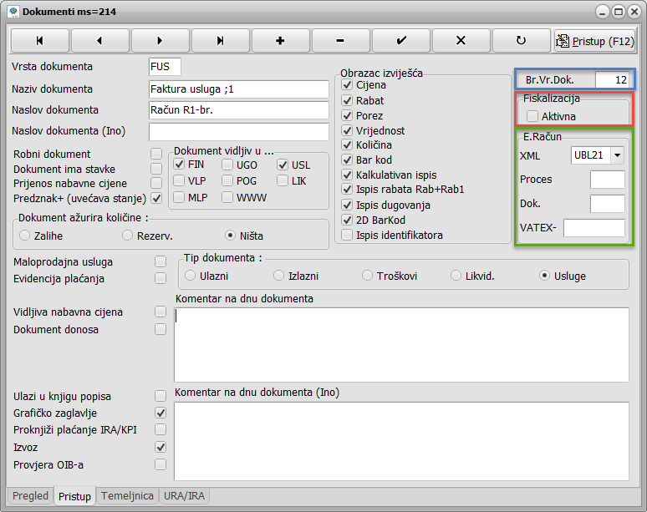Choose the Zalihe quantity update option

25,235
